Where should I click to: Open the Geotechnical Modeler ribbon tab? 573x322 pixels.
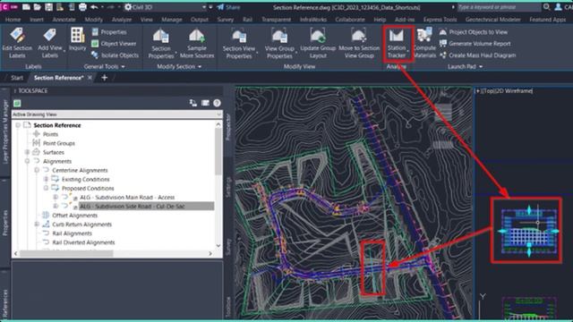493,20
